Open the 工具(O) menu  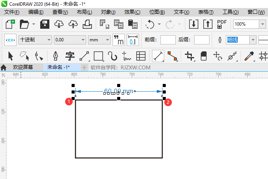230,12
